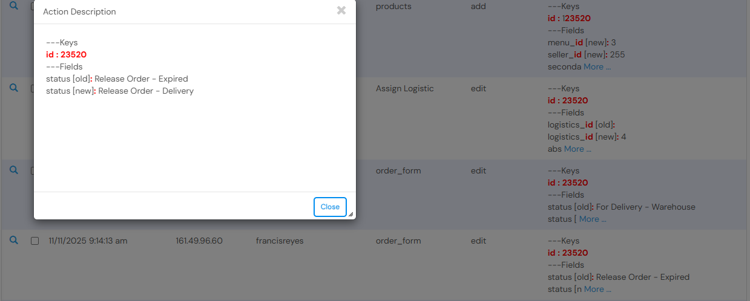Select the francisreyes username cell
This screenshot has width=750, height=301.
click(x=280, y=241)
